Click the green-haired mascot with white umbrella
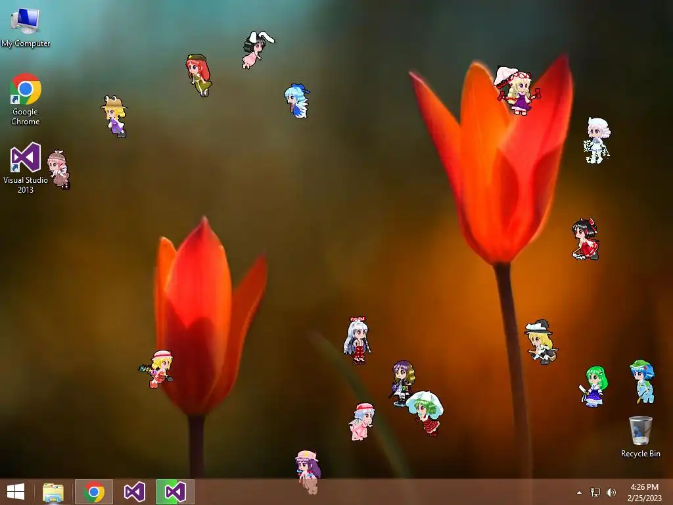 point(425,413)
